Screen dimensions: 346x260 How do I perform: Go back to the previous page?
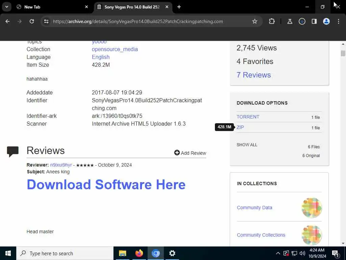point(7,21)
